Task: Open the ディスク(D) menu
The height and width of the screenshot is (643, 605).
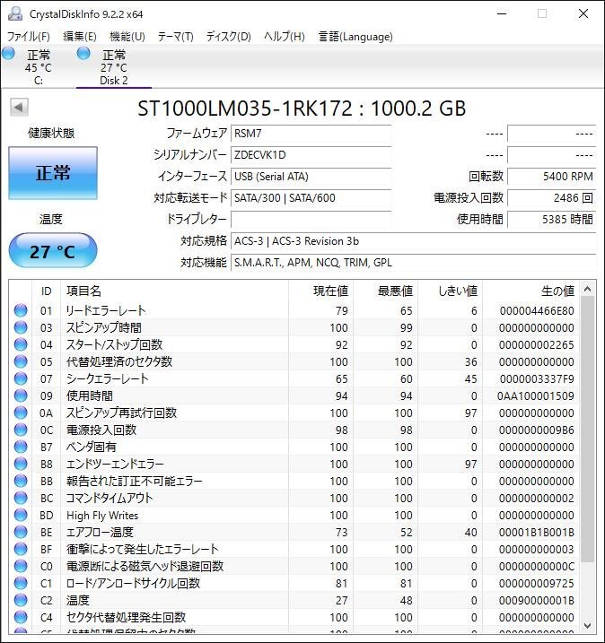Action: coord(228,37)
